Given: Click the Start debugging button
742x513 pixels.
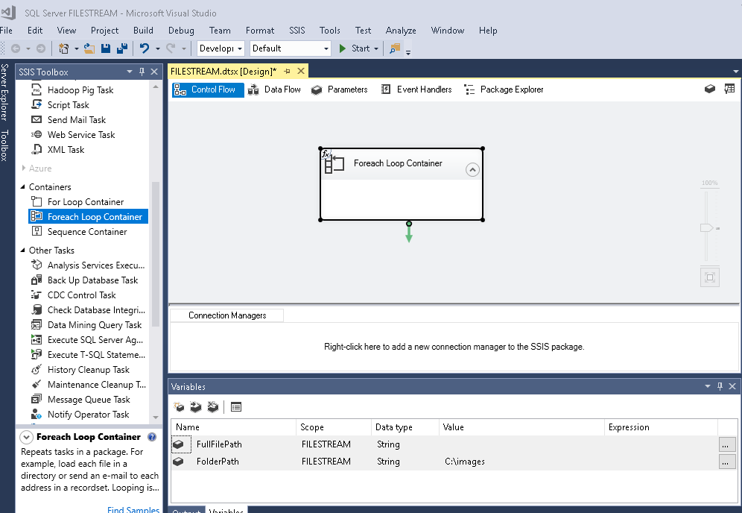Looking at the screenshot, I should pyautogui.click(x=355, y=48).
